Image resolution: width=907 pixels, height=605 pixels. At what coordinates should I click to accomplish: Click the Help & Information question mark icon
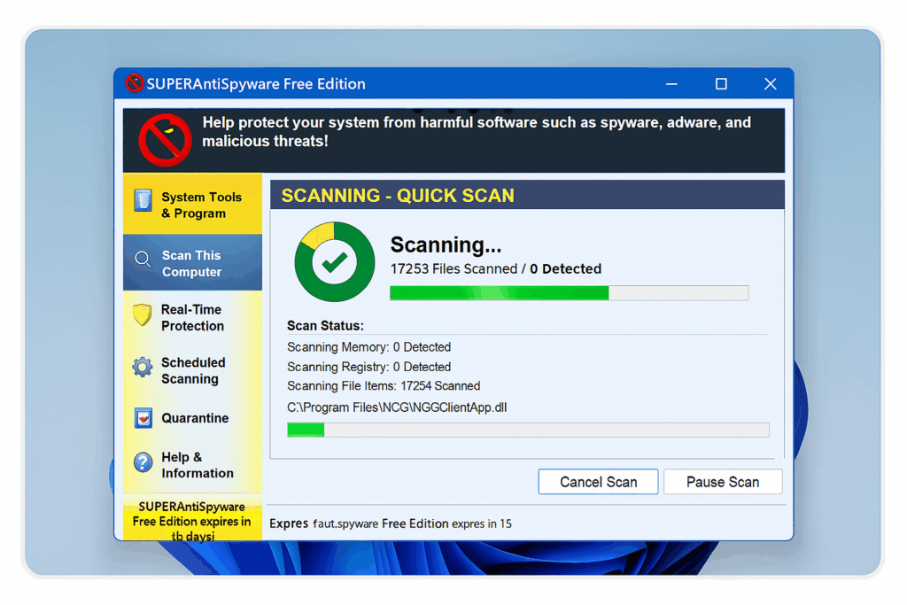(143, 462)
